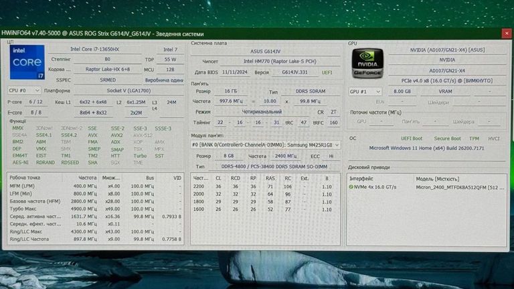Click the 2200 memory timing row
The width and height of the screenshot is (514, 289).
click(265, 187)
